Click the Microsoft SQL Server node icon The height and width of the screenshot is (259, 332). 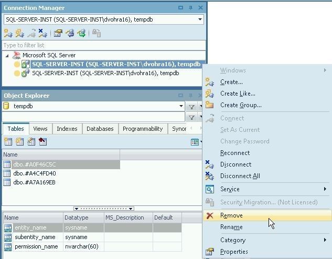(16, 55)
